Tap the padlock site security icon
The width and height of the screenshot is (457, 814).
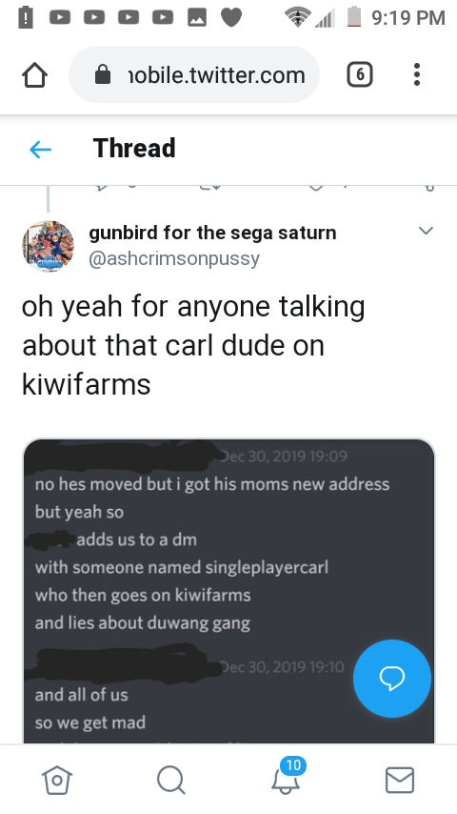[x=103, y=74]
